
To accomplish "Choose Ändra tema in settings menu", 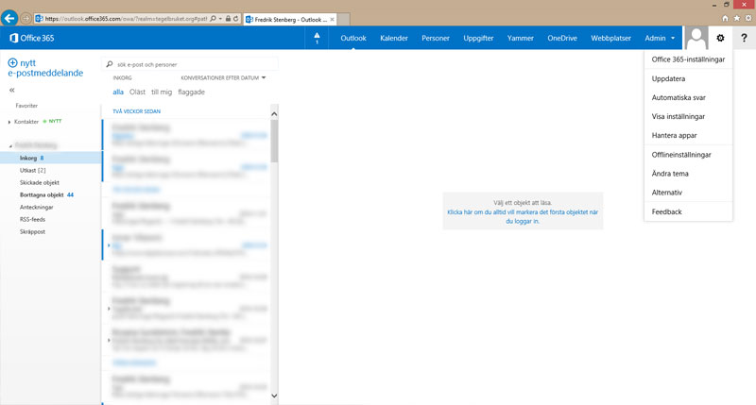I will (x=670, y=174).
